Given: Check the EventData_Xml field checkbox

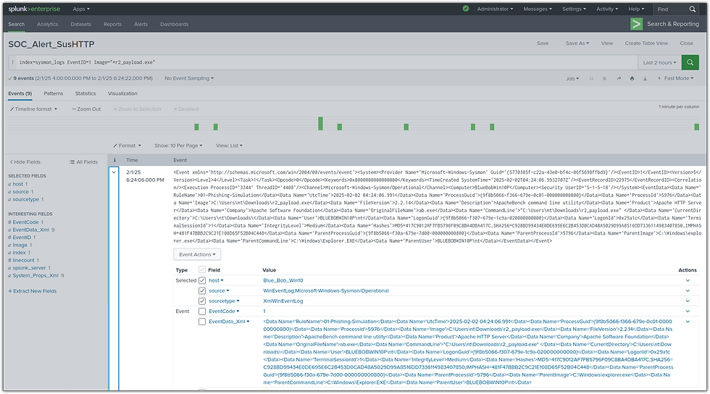Looking at the screenshot, I should tap(202, 322).
